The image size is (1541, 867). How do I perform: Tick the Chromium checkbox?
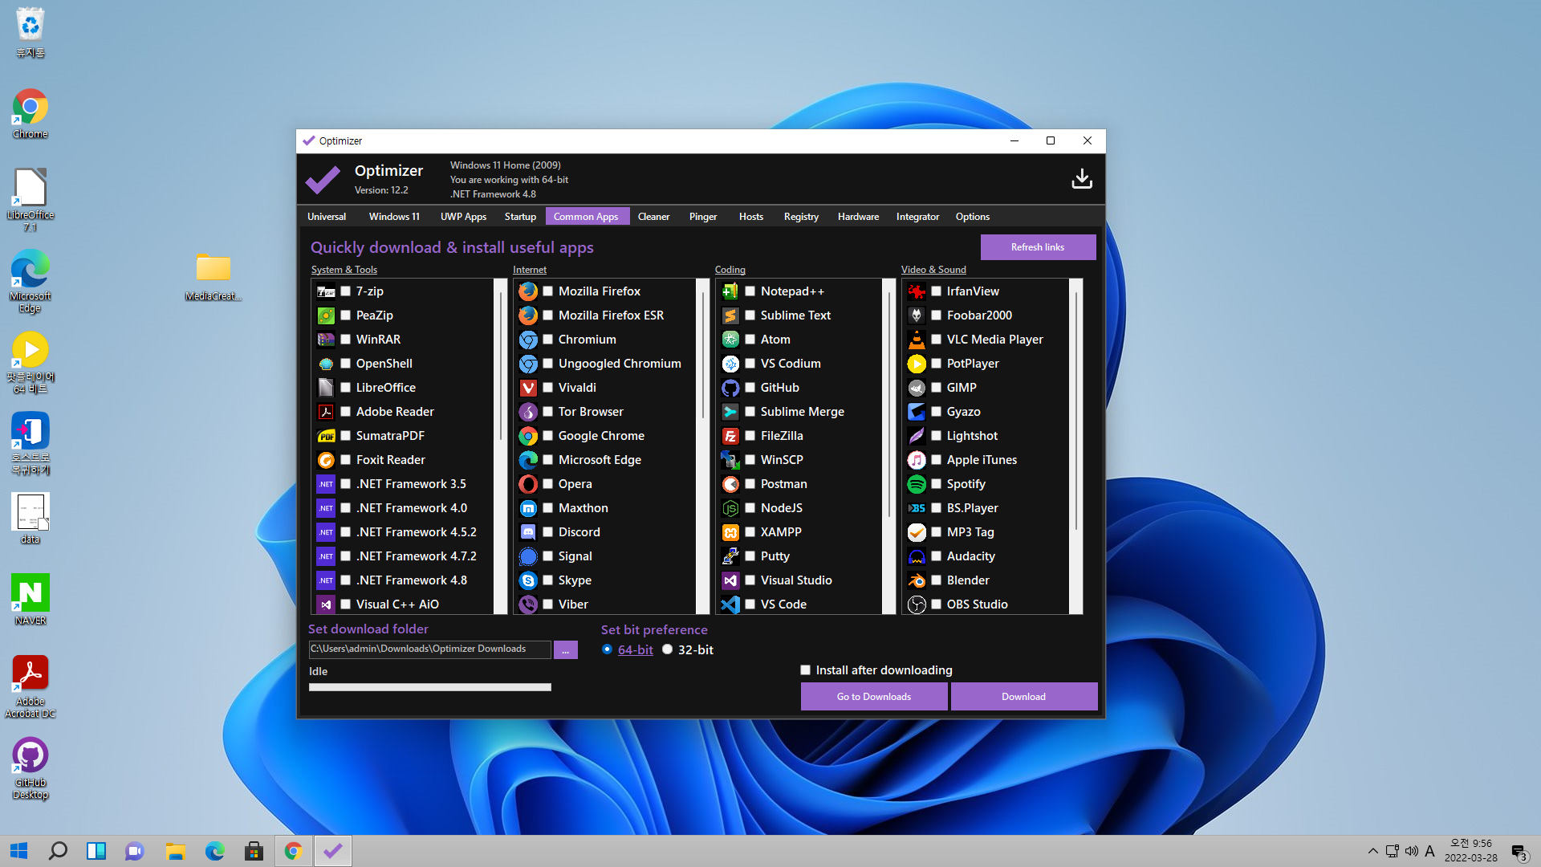pyautogui.click(x=548, y=340)
